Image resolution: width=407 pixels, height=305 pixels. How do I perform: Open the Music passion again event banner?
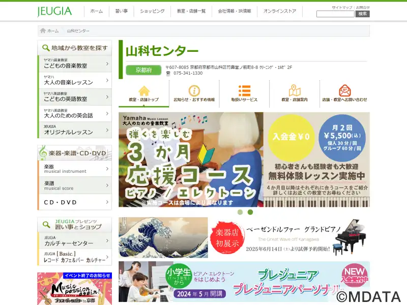pyautogui.click(x=75, y=289)
